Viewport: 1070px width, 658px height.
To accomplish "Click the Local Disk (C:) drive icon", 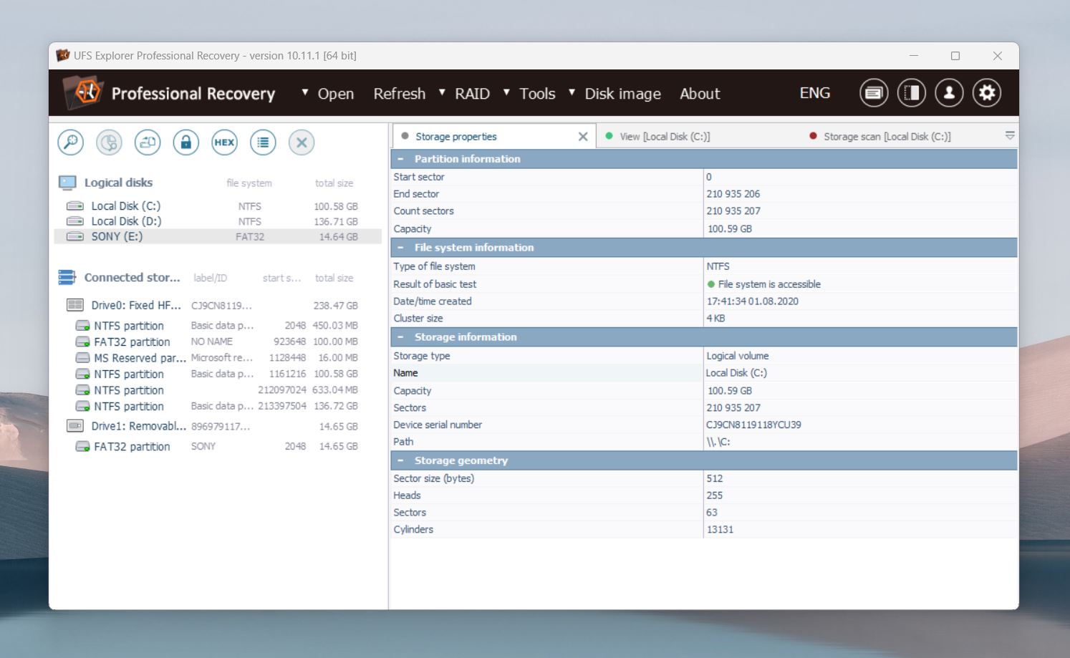I will coord(75,206).
